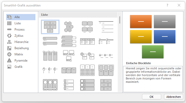
Task: Open the Grafik category
Action: click(21, 67)
